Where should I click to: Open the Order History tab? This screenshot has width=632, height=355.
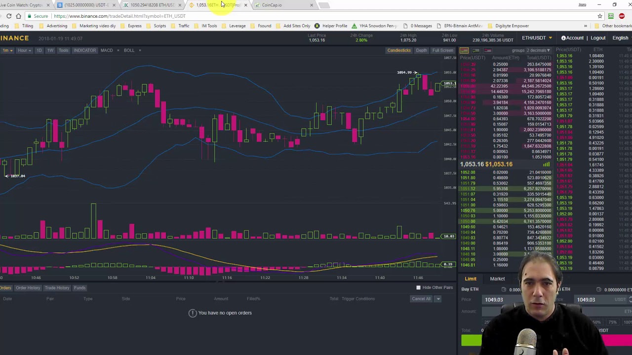coord(28,288)
